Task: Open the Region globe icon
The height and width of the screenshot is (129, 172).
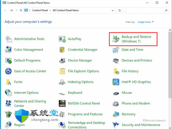Action: [8, 125]
